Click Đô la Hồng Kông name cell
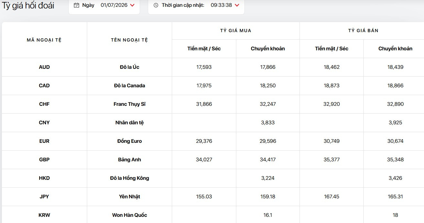This screenshot has height=223, width=424. click(x=129, y=178)
